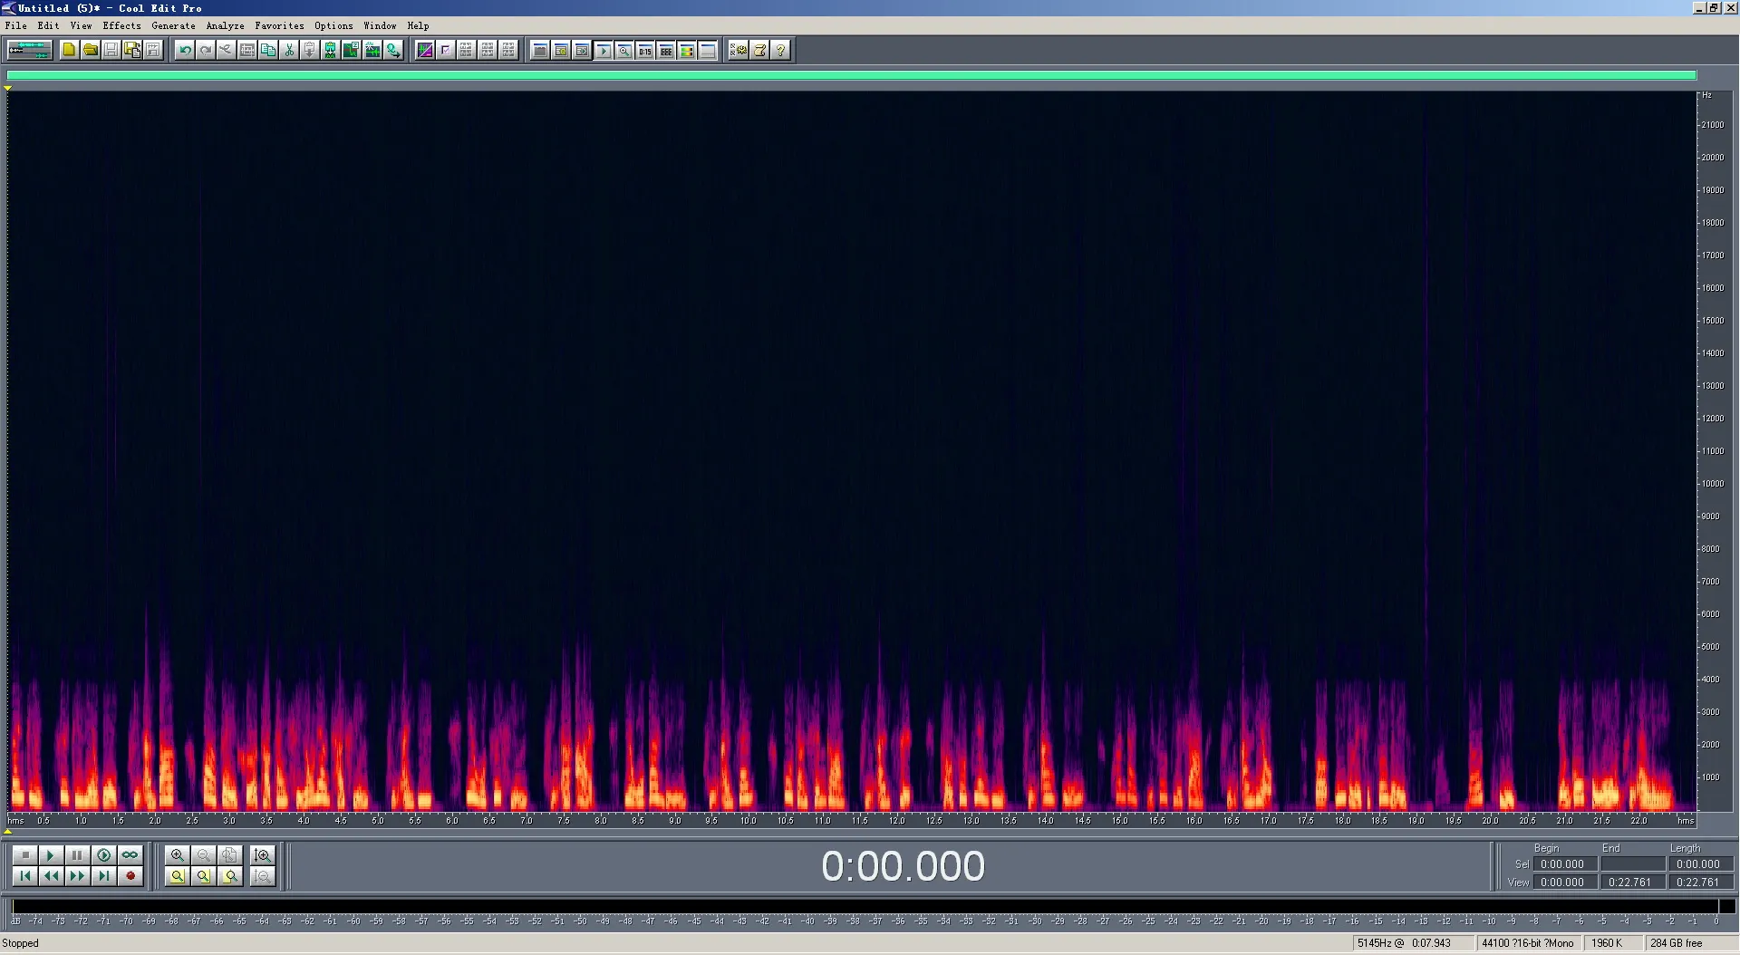Toggle spectral view toolbar button
This screenshot has width=1740, height=955.
(x=424, y=50)
